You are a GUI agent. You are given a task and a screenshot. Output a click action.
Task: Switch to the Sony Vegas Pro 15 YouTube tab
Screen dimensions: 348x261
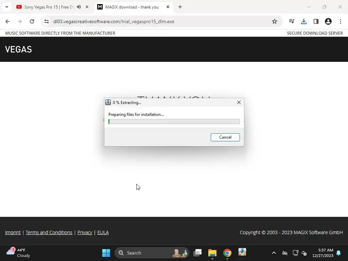click(49, 7)
